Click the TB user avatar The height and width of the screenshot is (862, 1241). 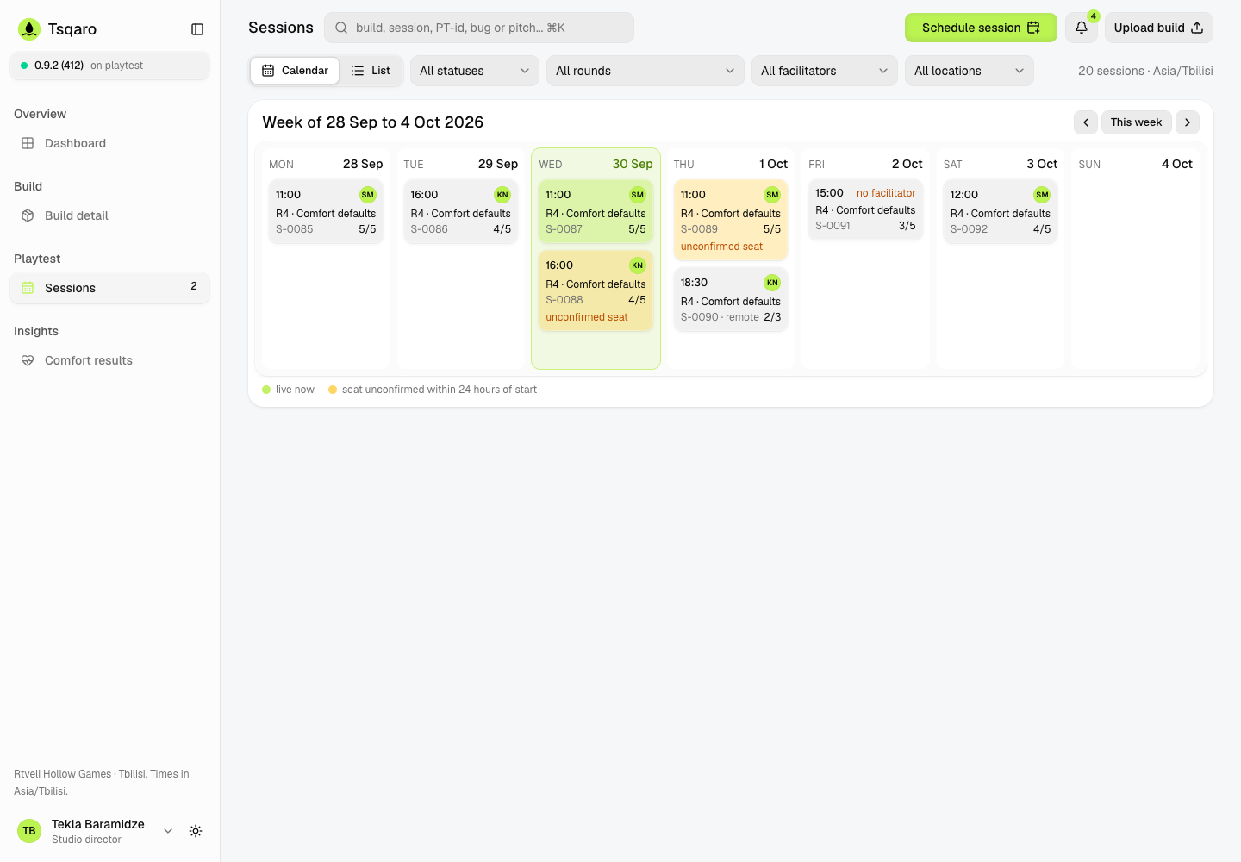(29, 831)
